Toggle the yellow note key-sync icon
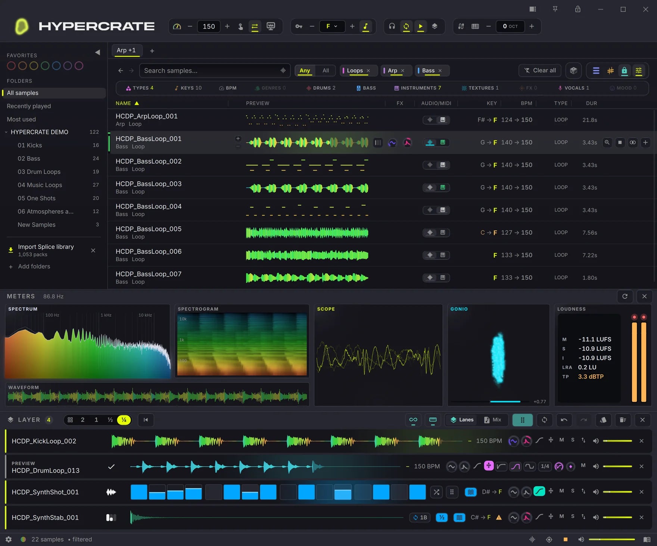 point(365,26)
